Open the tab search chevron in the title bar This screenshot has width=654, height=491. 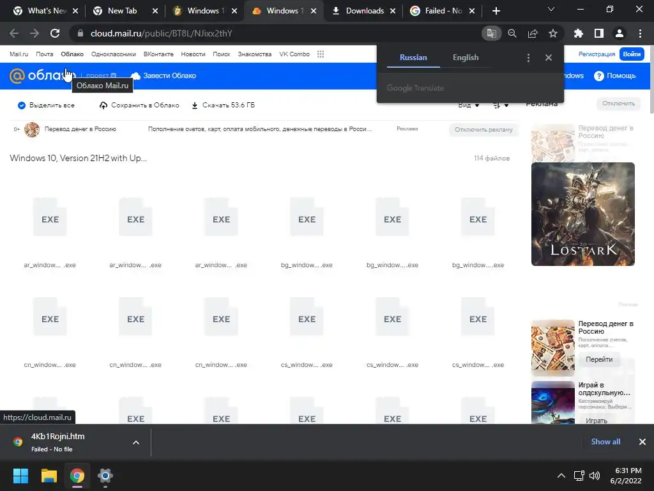[x=551, y=9]
